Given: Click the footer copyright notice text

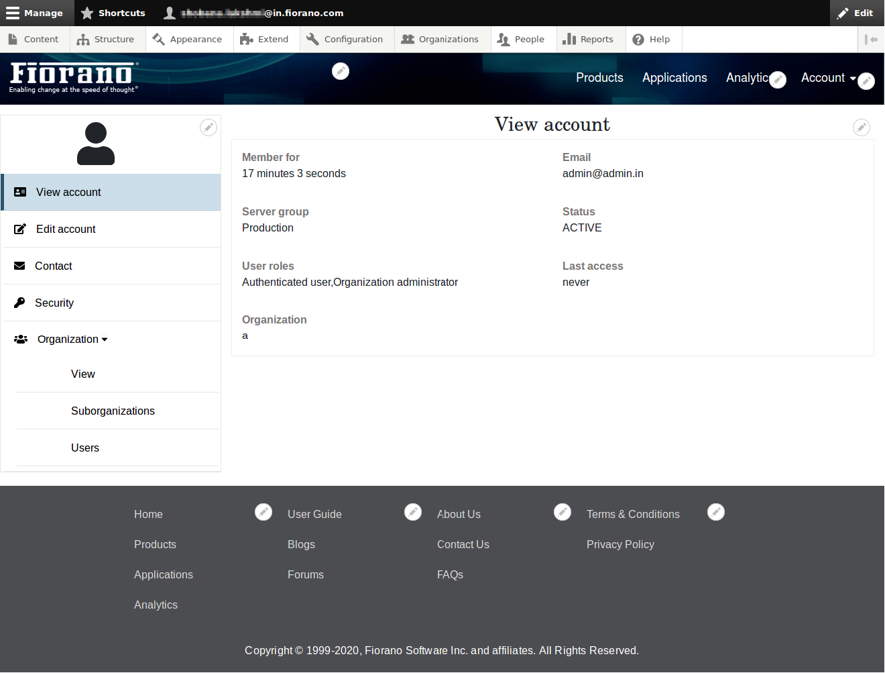Looking at the screenshot, I should [442, 651].
